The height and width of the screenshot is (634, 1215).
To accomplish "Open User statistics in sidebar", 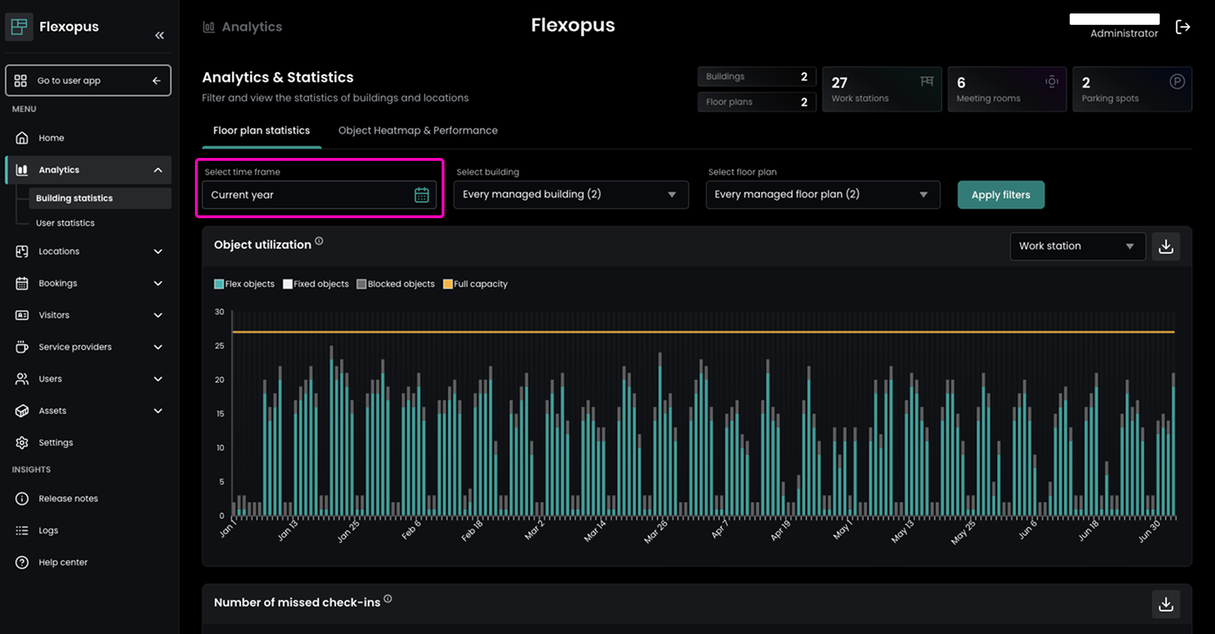I will [65, 223].
